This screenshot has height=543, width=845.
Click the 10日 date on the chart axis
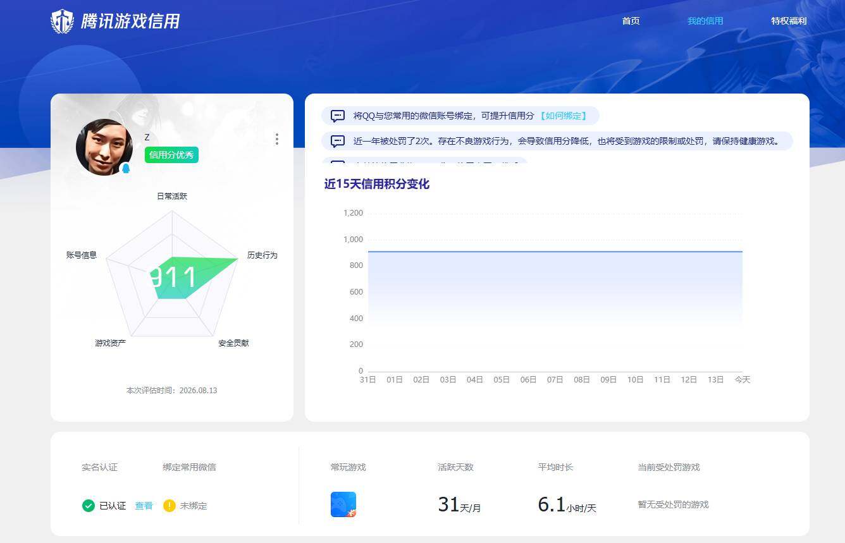(636, 380)
